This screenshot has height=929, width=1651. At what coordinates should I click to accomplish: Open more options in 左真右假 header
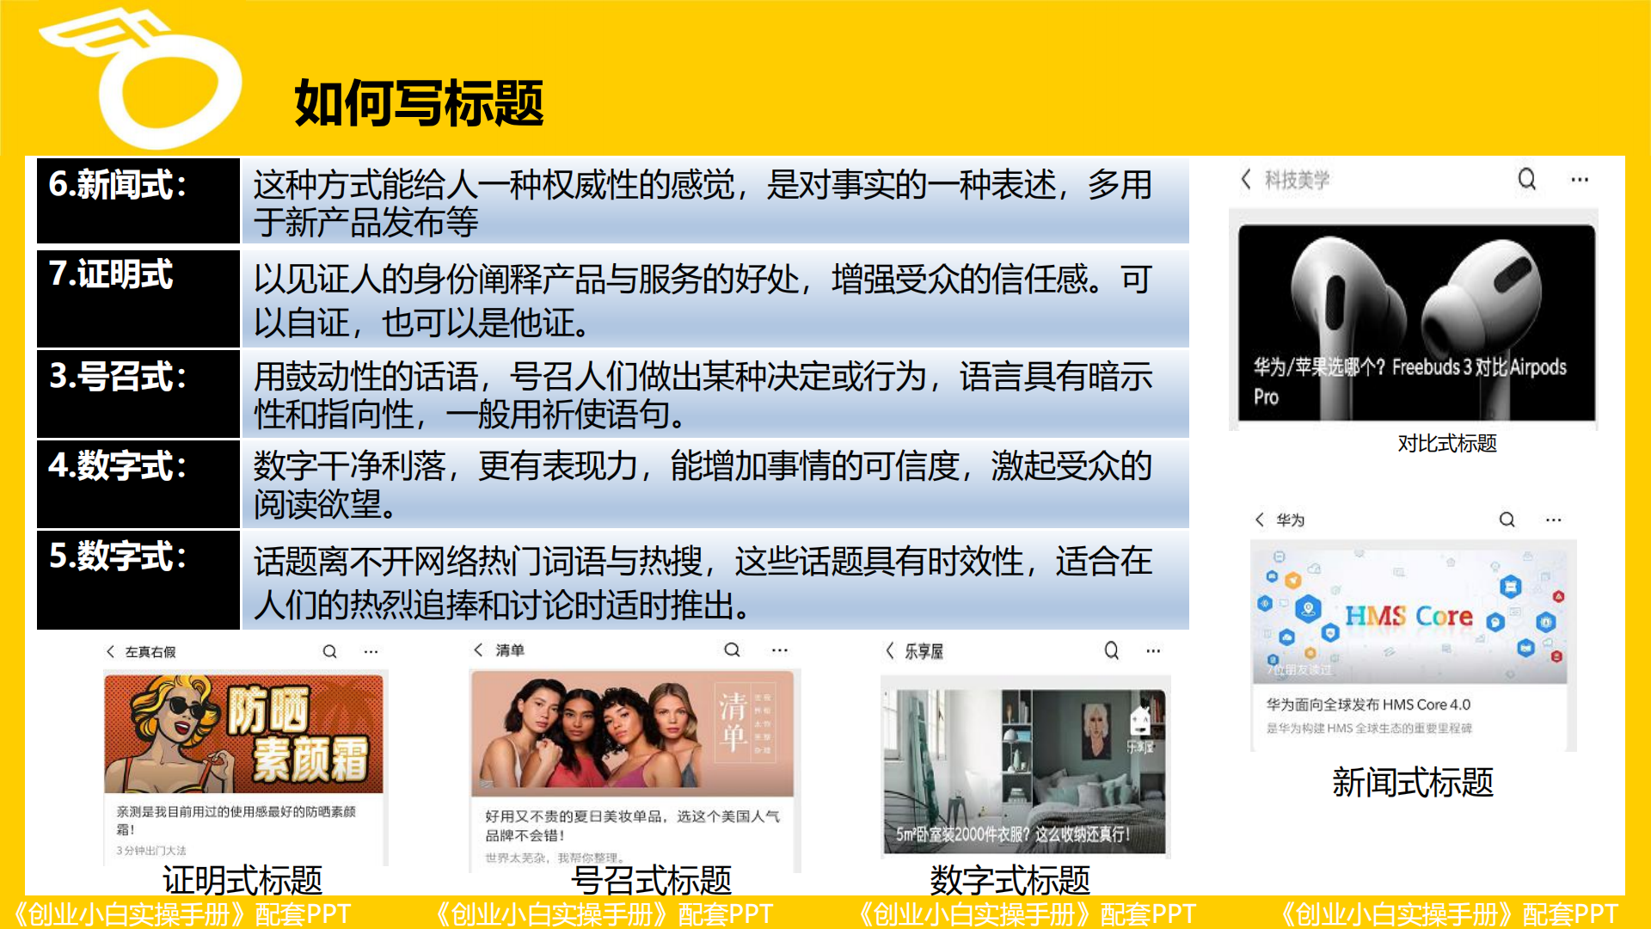click(371, 651)
